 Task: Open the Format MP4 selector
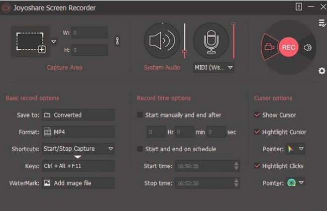pos(78,132)
